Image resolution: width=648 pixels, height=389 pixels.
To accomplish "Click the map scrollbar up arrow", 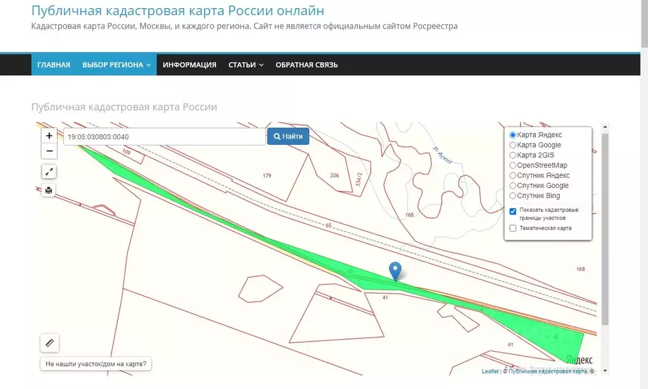I will tap(605, 127).
